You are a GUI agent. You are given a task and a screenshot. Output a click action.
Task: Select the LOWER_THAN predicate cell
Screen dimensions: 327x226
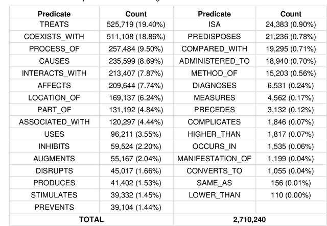[214, 195]
